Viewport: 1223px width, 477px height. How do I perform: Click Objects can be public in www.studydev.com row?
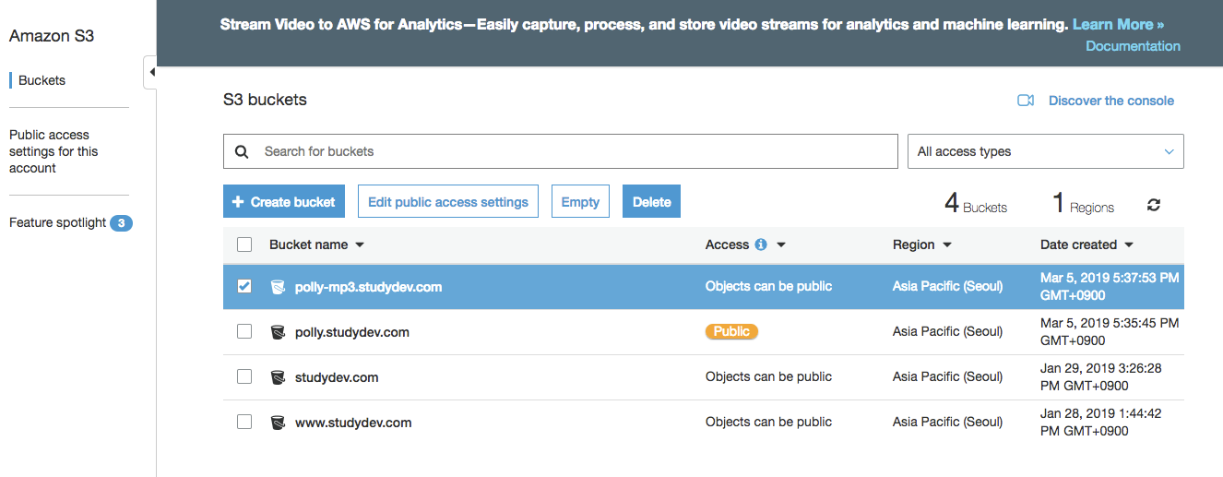click(768, 422)
